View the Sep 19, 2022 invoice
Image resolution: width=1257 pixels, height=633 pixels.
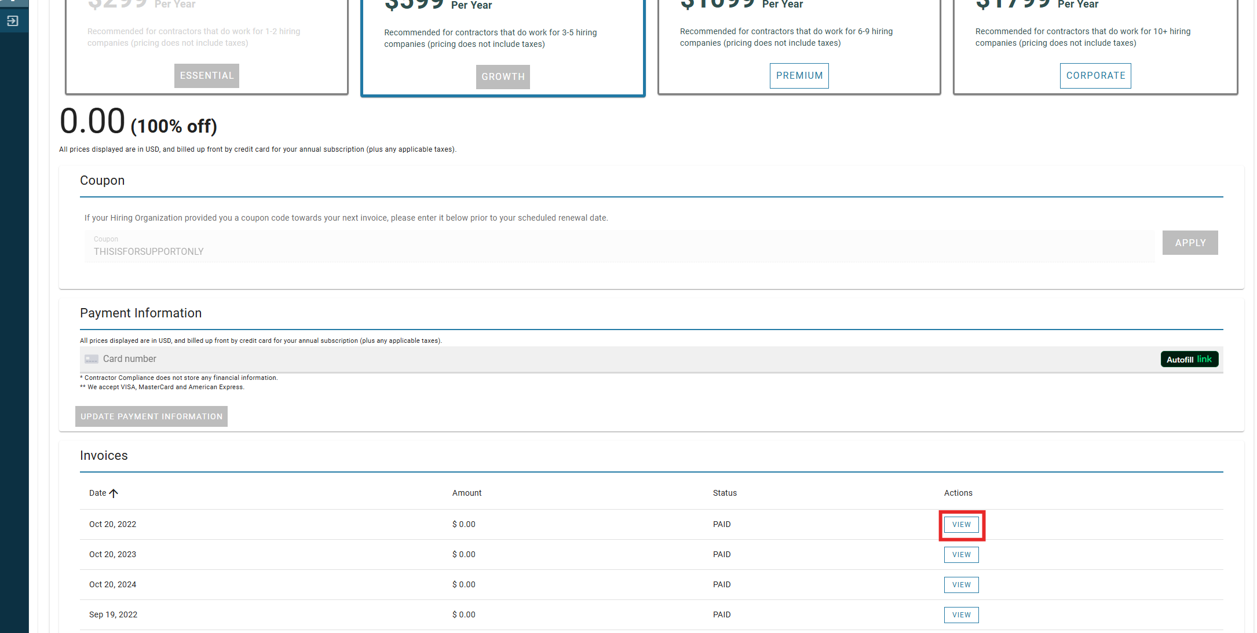961,615
